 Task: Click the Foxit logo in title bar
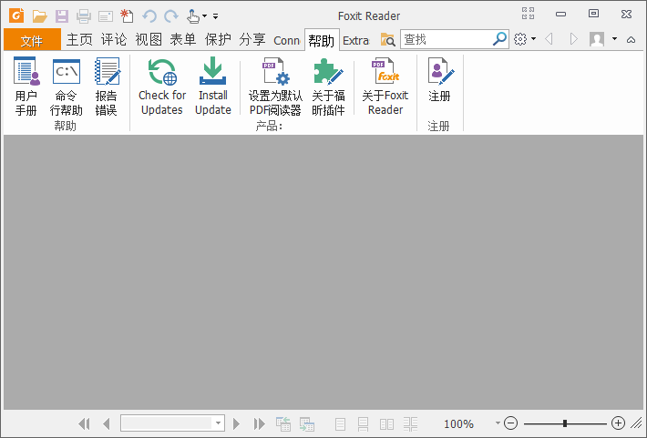click(16, 15)
